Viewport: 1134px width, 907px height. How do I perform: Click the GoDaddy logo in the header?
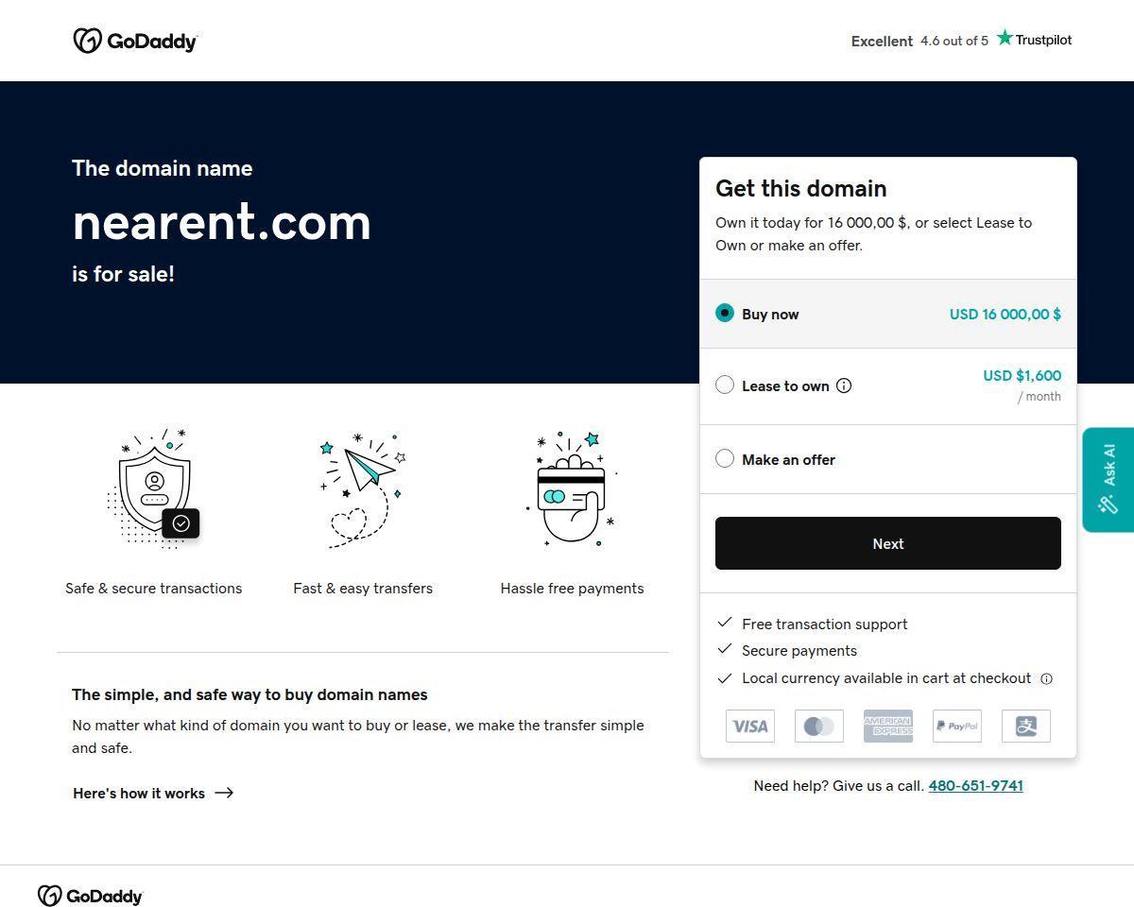[135, 41]
